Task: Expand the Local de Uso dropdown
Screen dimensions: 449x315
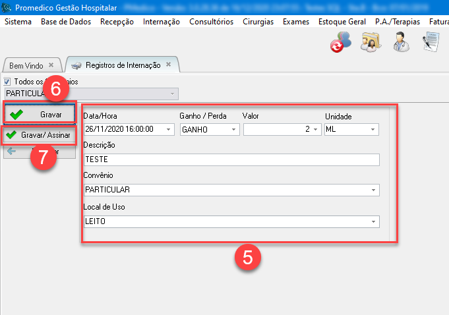Action: click(x=374, y=222)
